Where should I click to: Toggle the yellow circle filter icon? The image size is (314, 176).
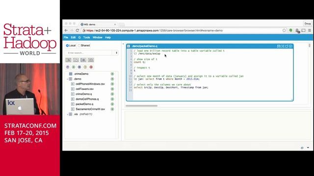pyautogui.click(x=85, y=67)
